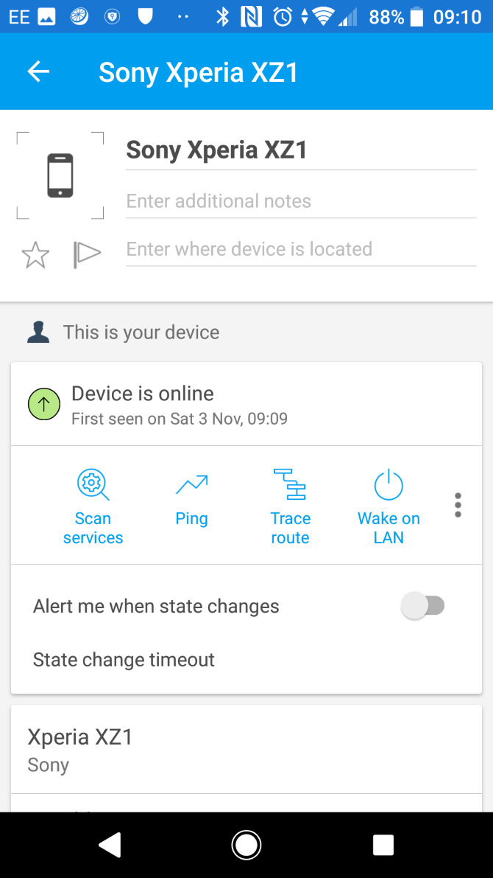
Task: Open recent apps with the square button
Action: pyautogui.click(x=383, y=845)
